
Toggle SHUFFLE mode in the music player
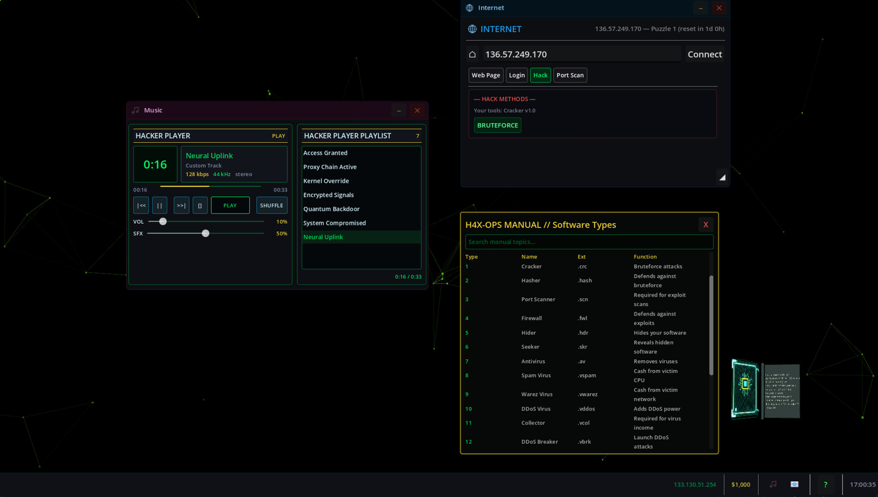point(272,205)
